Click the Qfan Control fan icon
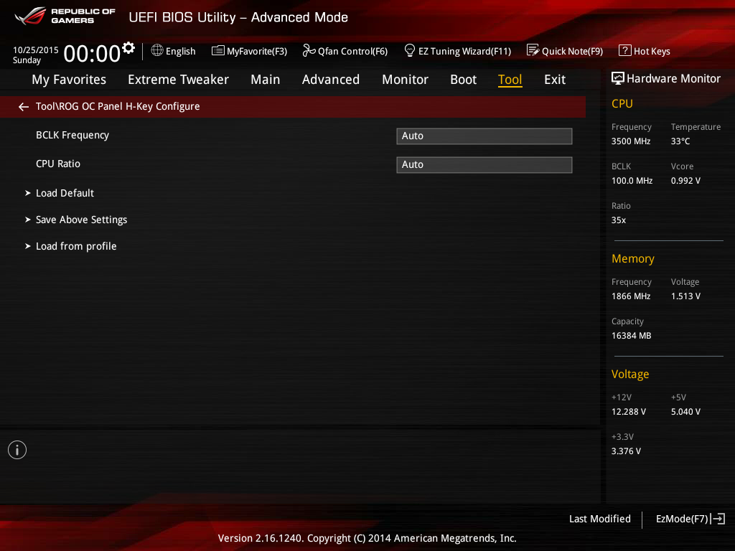Screen dimensions: 735x551 (x=309, y=51)
